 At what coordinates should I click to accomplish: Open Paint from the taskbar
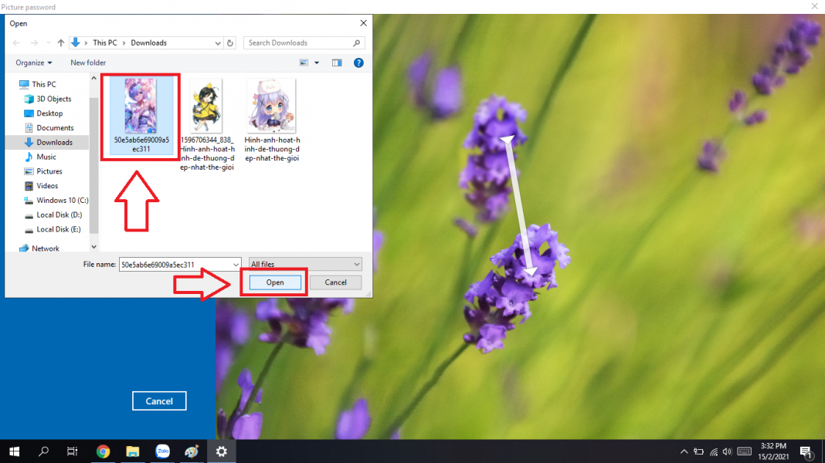[192, 451]
